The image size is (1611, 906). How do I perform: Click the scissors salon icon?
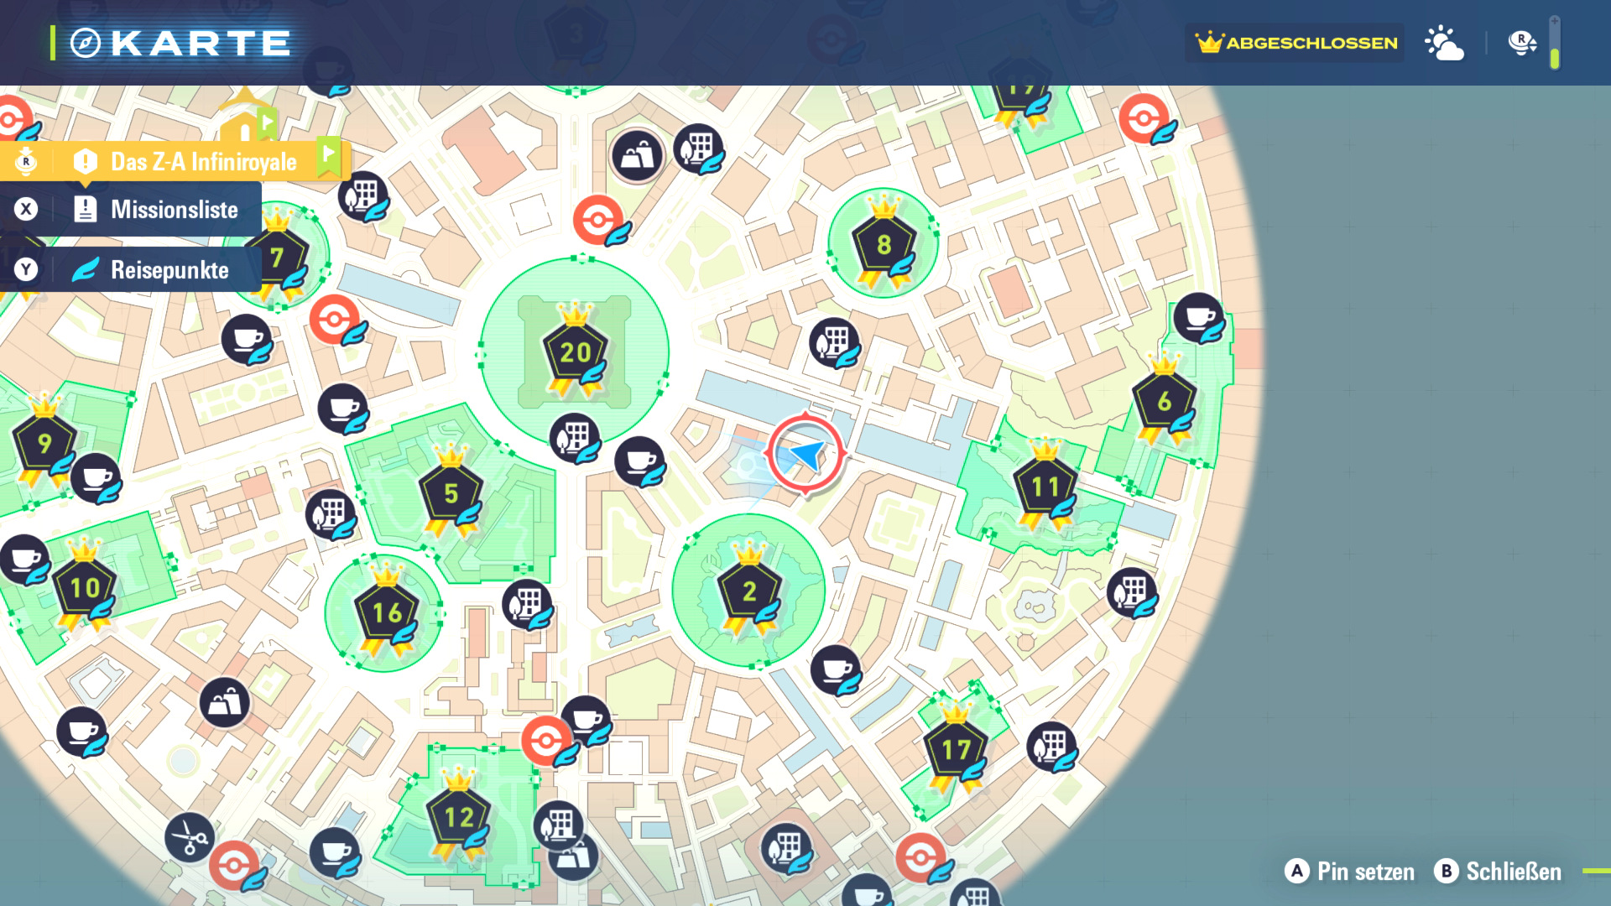coord(190,836)
